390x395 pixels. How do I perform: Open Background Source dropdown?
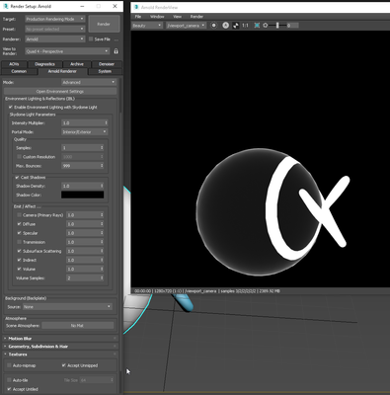[x=67, y=307]
